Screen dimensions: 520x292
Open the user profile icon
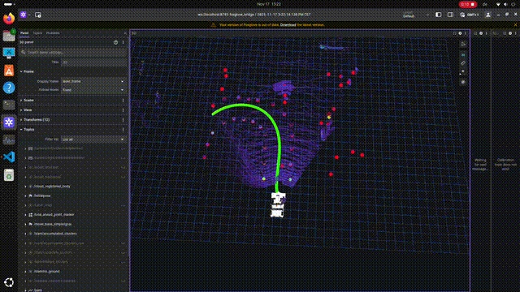coord(488,15)
